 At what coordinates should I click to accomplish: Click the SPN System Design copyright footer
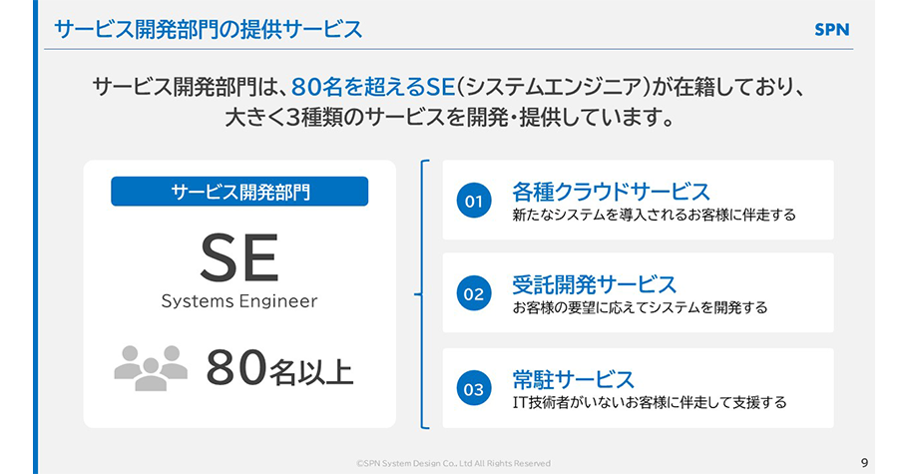[453, 463]
